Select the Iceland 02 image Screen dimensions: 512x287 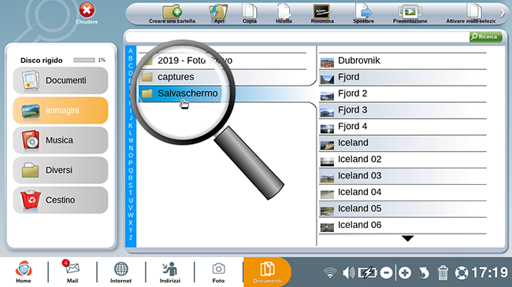[403, 159]
